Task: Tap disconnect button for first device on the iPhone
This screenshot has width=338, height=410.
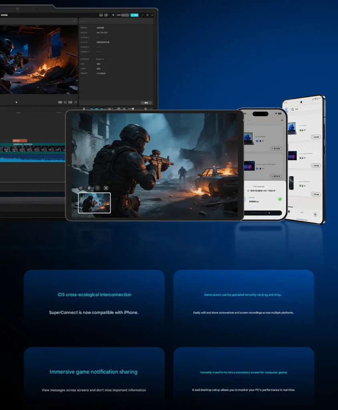Action: coord(276,149)
